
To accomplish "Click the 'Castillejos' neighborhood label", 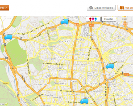I will (x=63, y=58).
